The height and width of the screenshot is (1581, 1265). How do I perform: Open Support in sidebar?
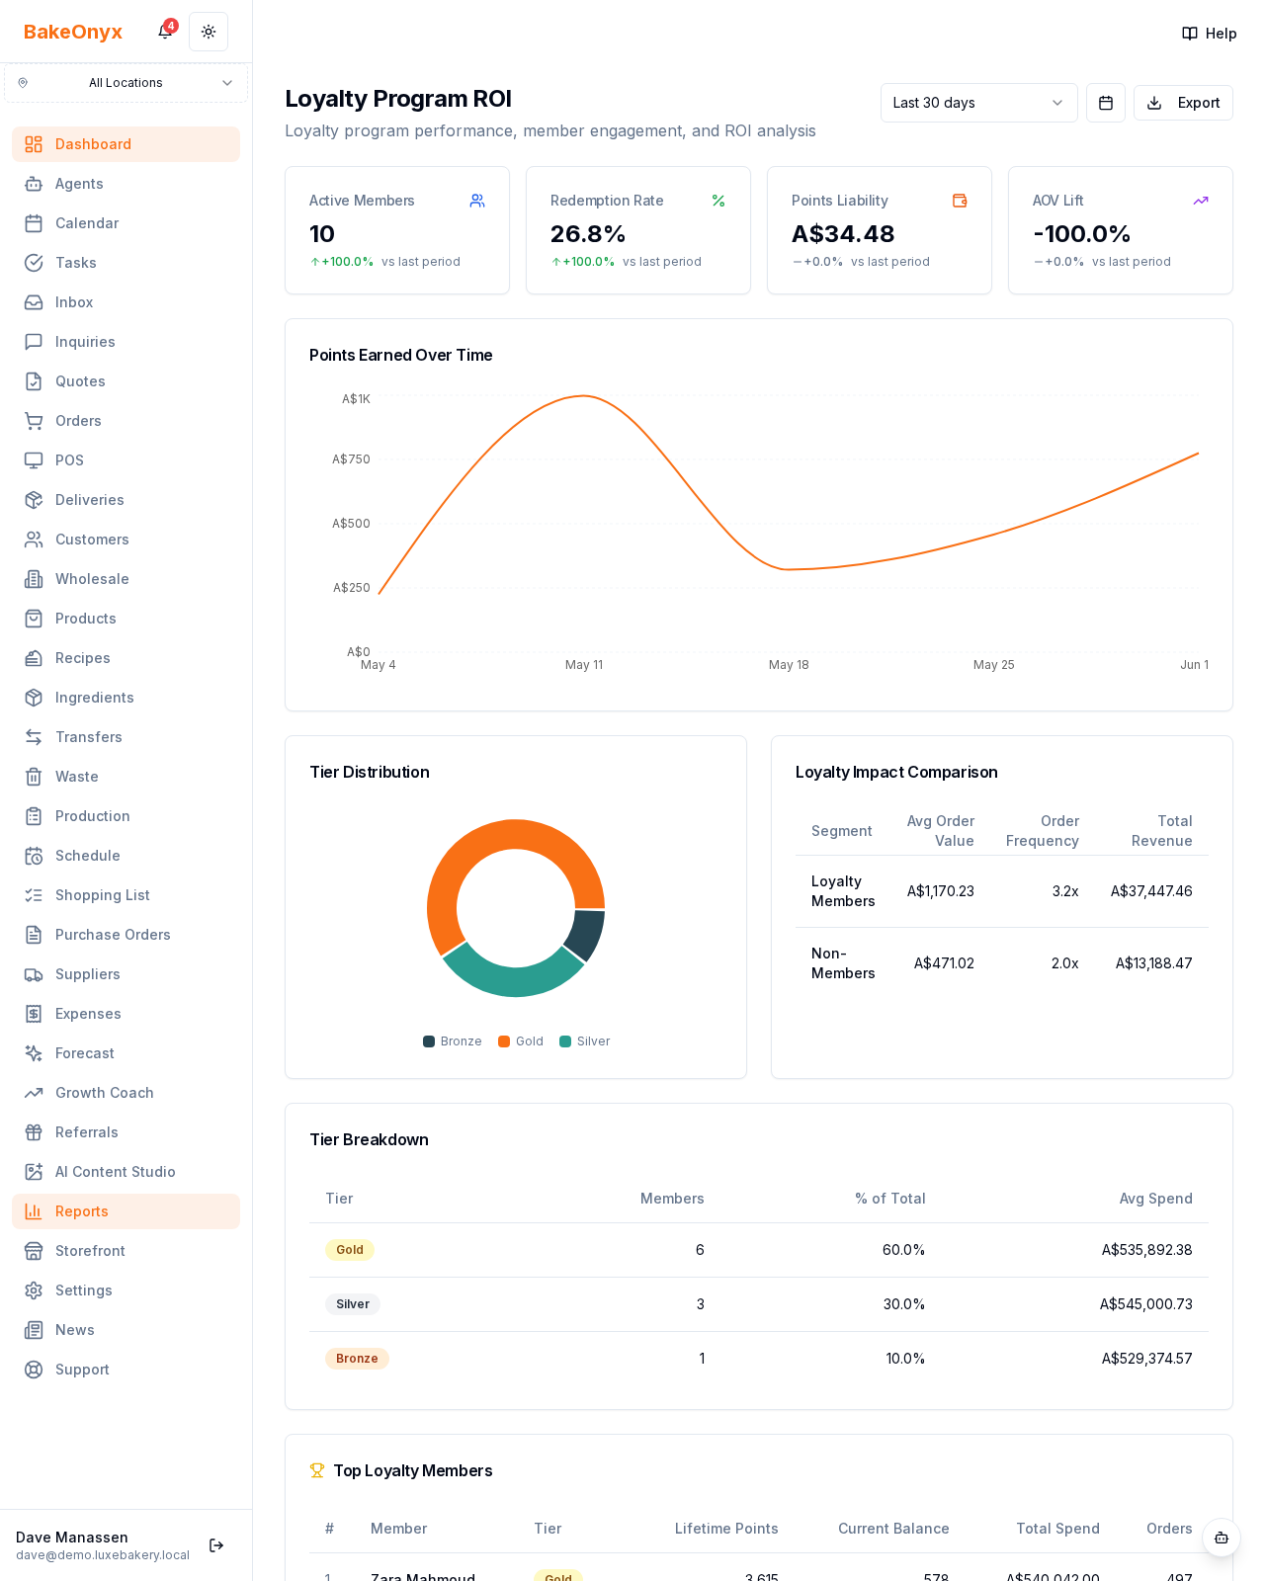coord(126,1370)
